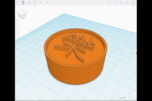Viewport: 152px width, 101px height.
Task: Expand the Snap Grid 1.0 mm dropdown
Action: pyautogui.click(x=131, y=98)
